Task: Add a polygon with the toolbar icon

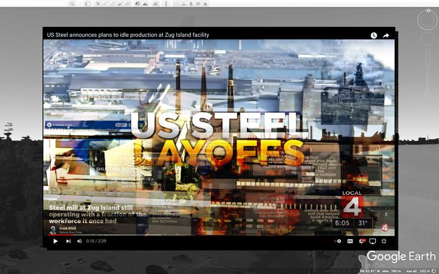Action: click(105, 4)
